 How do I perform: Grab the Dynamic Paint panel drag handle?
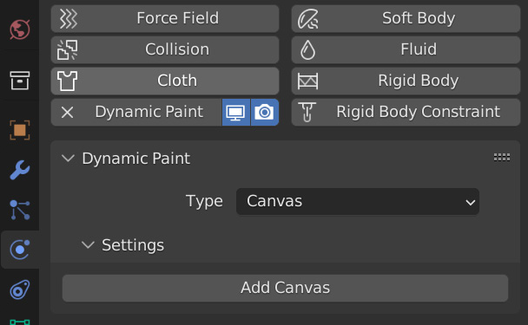[502, 157]
